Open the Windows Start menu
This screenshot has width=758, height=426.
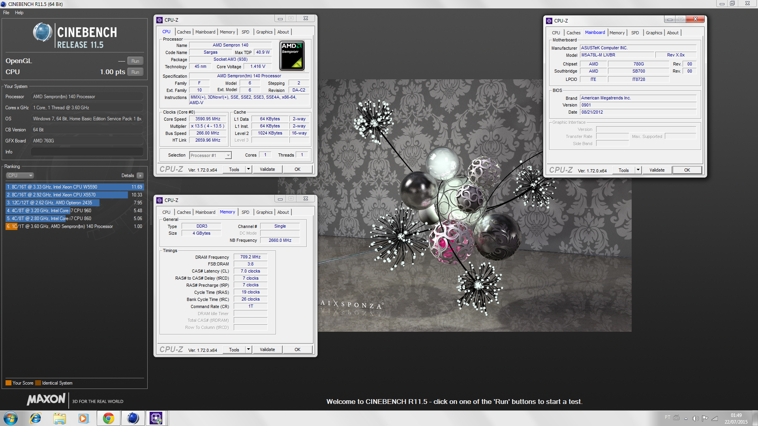click(x=11, y=418)
